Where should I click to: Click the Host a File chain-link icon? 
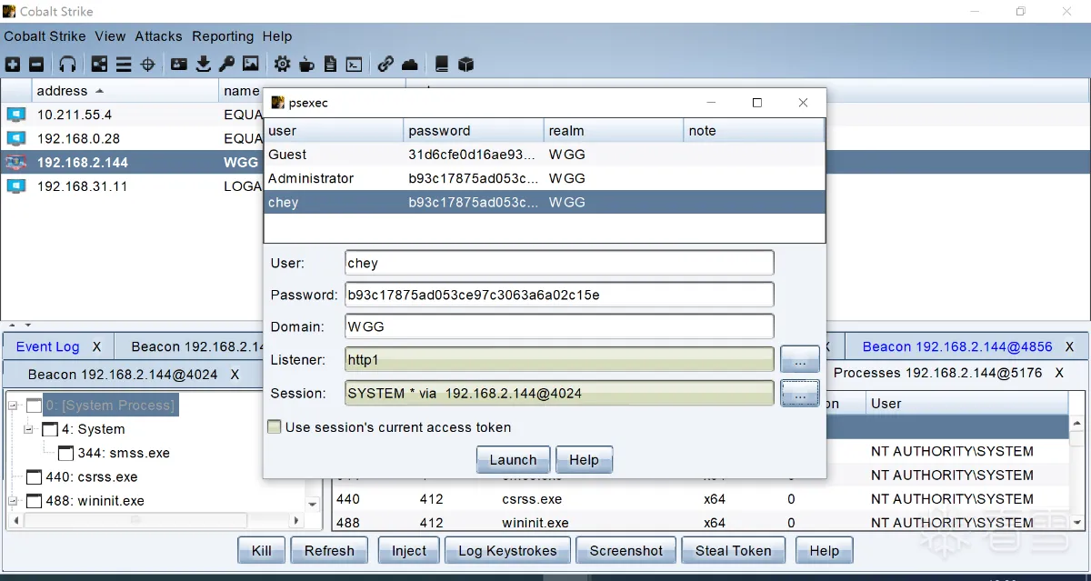(386, 65)
